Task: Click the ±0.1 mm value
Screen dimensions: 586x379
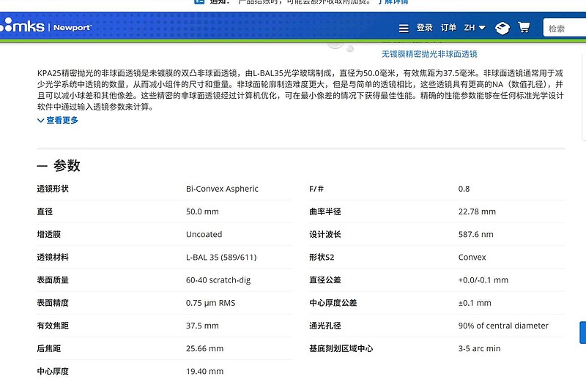Action: point(475,303)
